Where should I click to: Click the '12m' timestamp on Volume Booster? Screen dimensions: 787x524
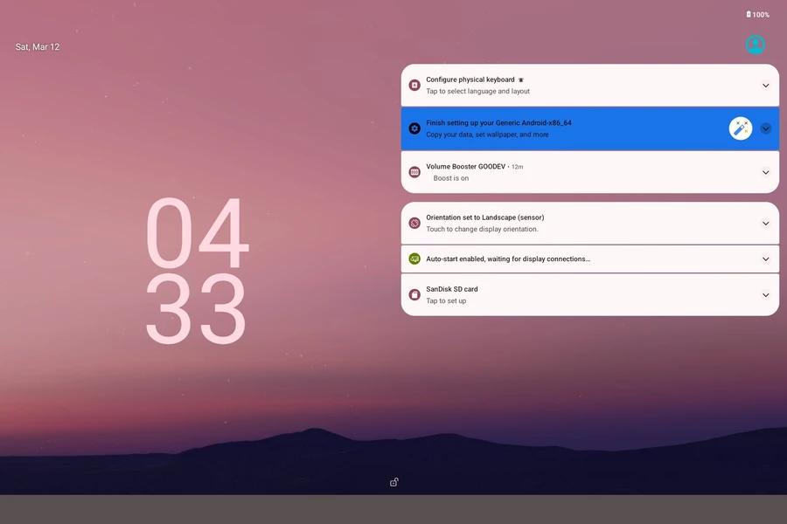pyautogui.click(x=517, y=167)
